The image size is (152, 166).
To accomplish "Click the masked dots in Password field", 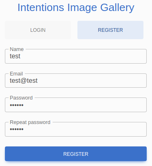I will 17,105.
